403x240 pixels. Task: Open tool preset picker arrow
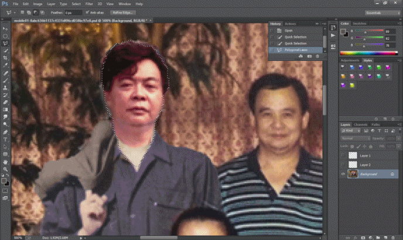click(15, 12)
